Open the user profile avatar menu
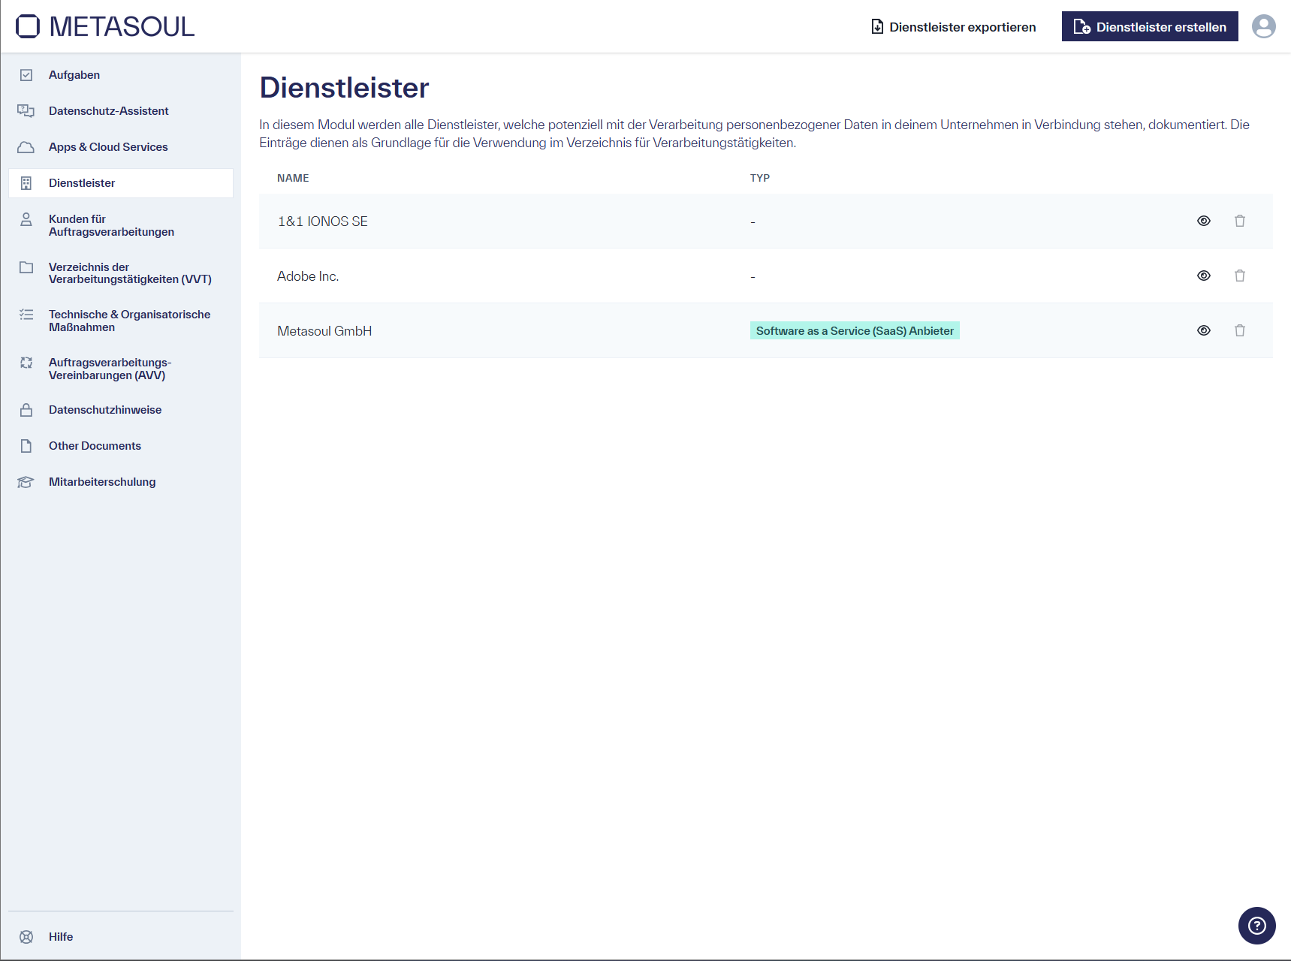This screenshot has width=1291, height=961. pos(1263,26)
